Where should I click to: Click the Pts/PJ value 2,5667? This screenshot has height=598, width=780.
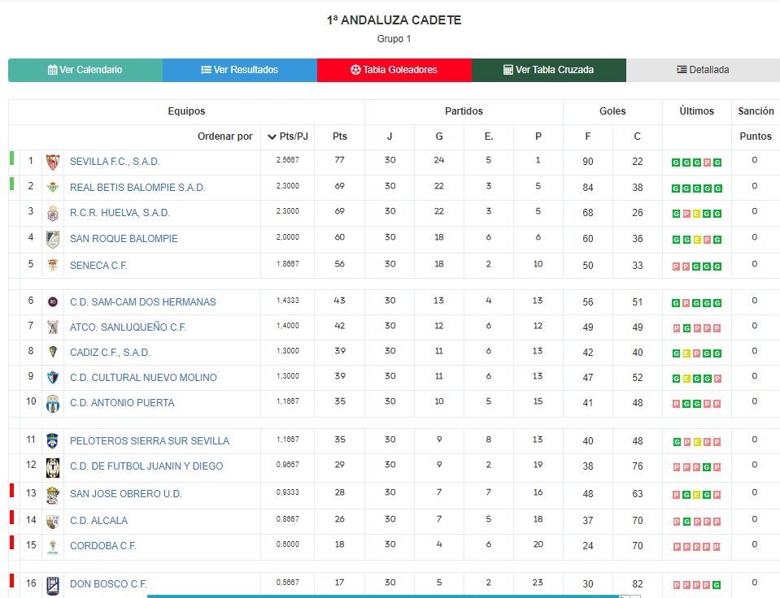288,160
